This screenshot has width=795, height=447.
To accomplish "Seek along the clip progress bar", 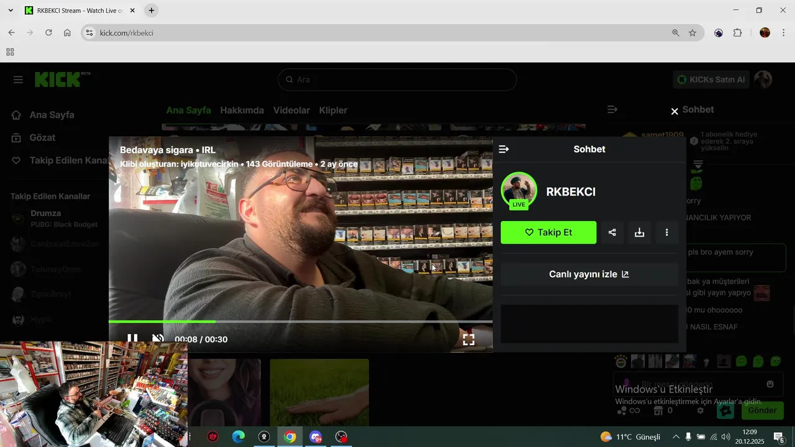I will [x=301, y=322].
